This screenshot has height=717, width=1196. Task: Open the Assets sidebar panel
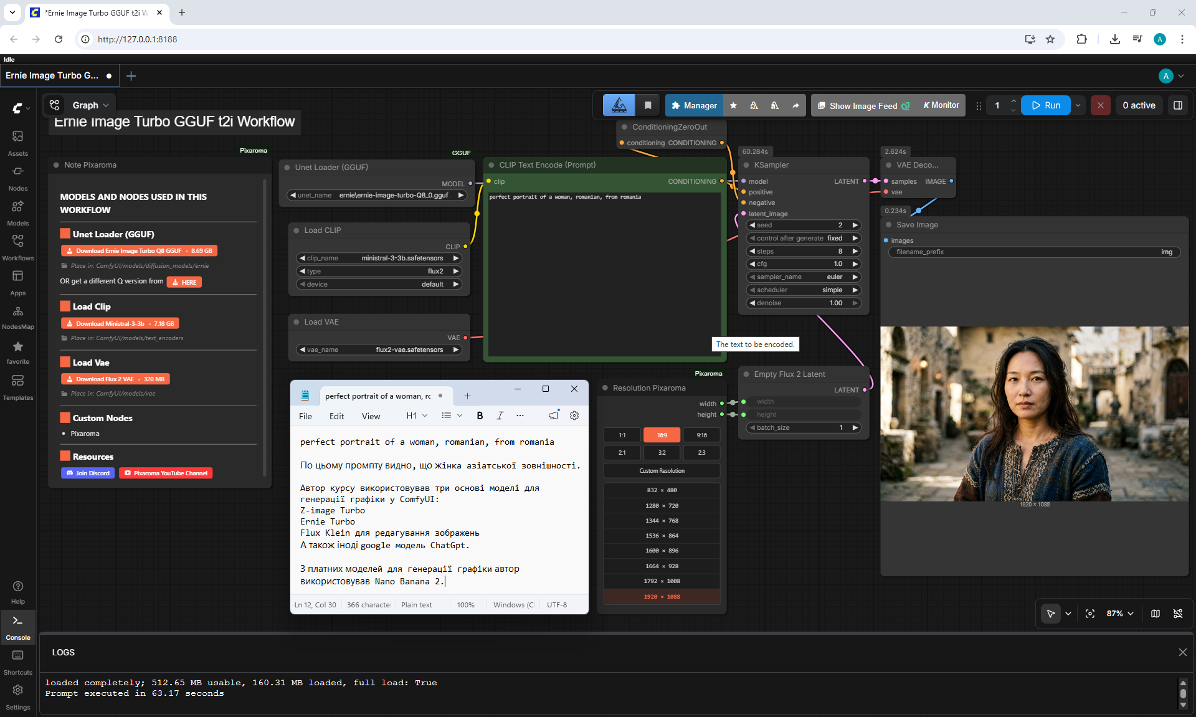click(x=18, y=143)
